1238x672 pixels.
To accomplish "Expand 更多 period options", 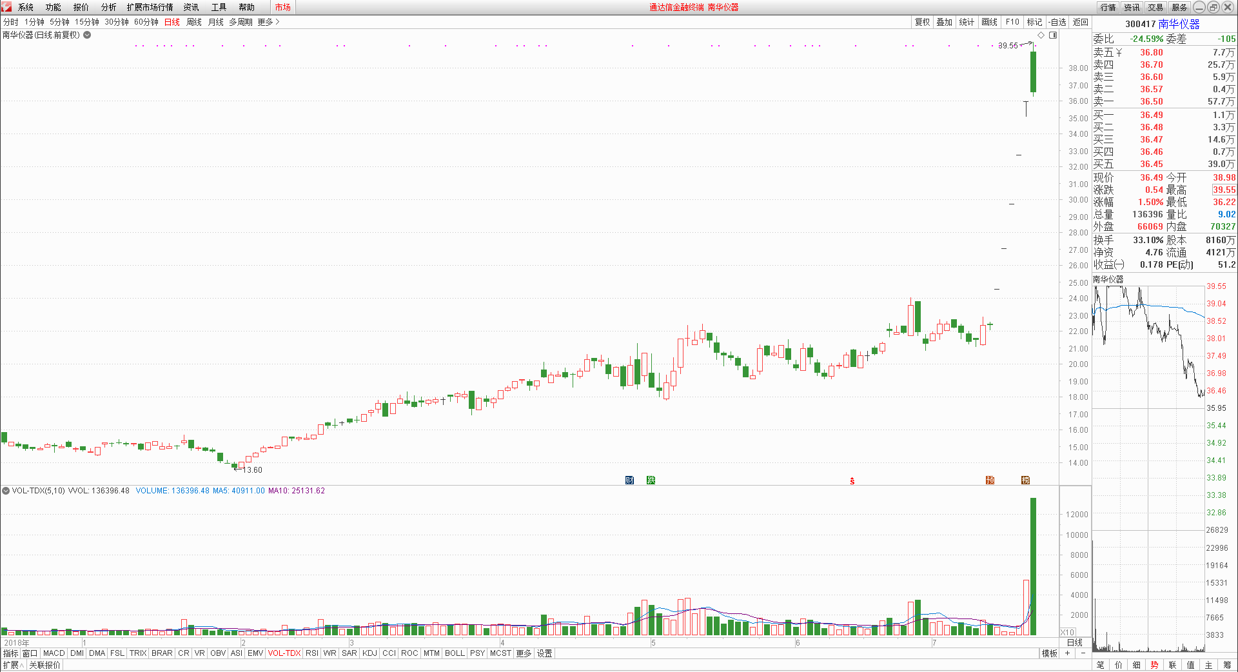I will tap(268, 22).
